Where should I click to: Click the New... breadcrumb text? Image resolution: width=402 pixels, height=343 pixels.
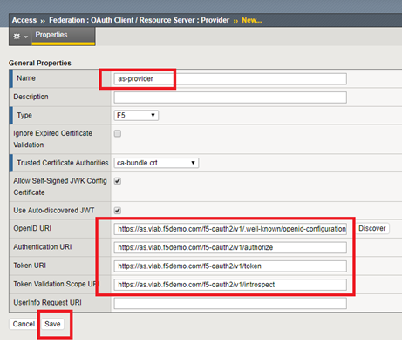pos(251,20)
